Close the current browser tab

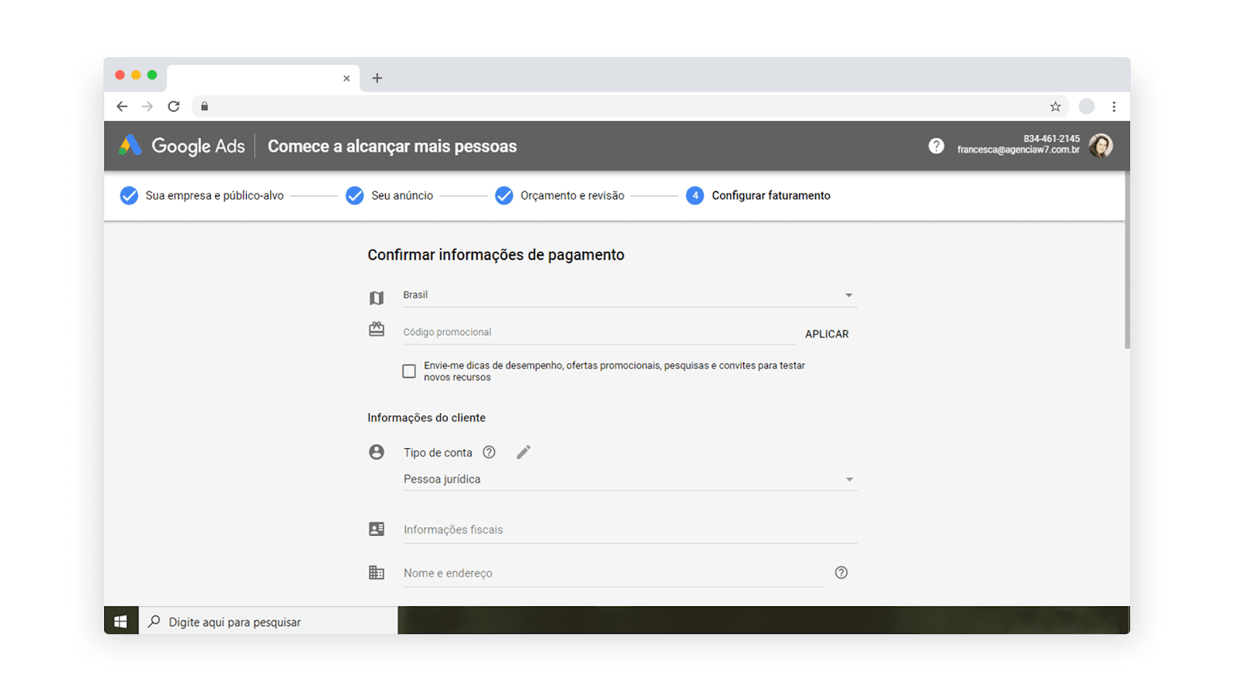coord(347,78)
